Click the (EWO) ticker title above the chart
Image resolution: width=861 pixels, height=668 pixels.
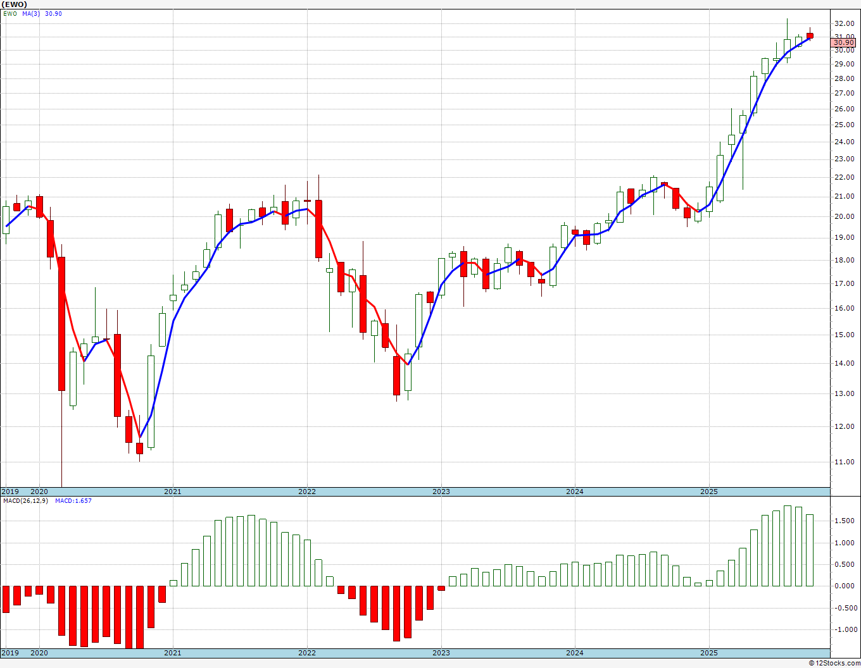point(15,4)
